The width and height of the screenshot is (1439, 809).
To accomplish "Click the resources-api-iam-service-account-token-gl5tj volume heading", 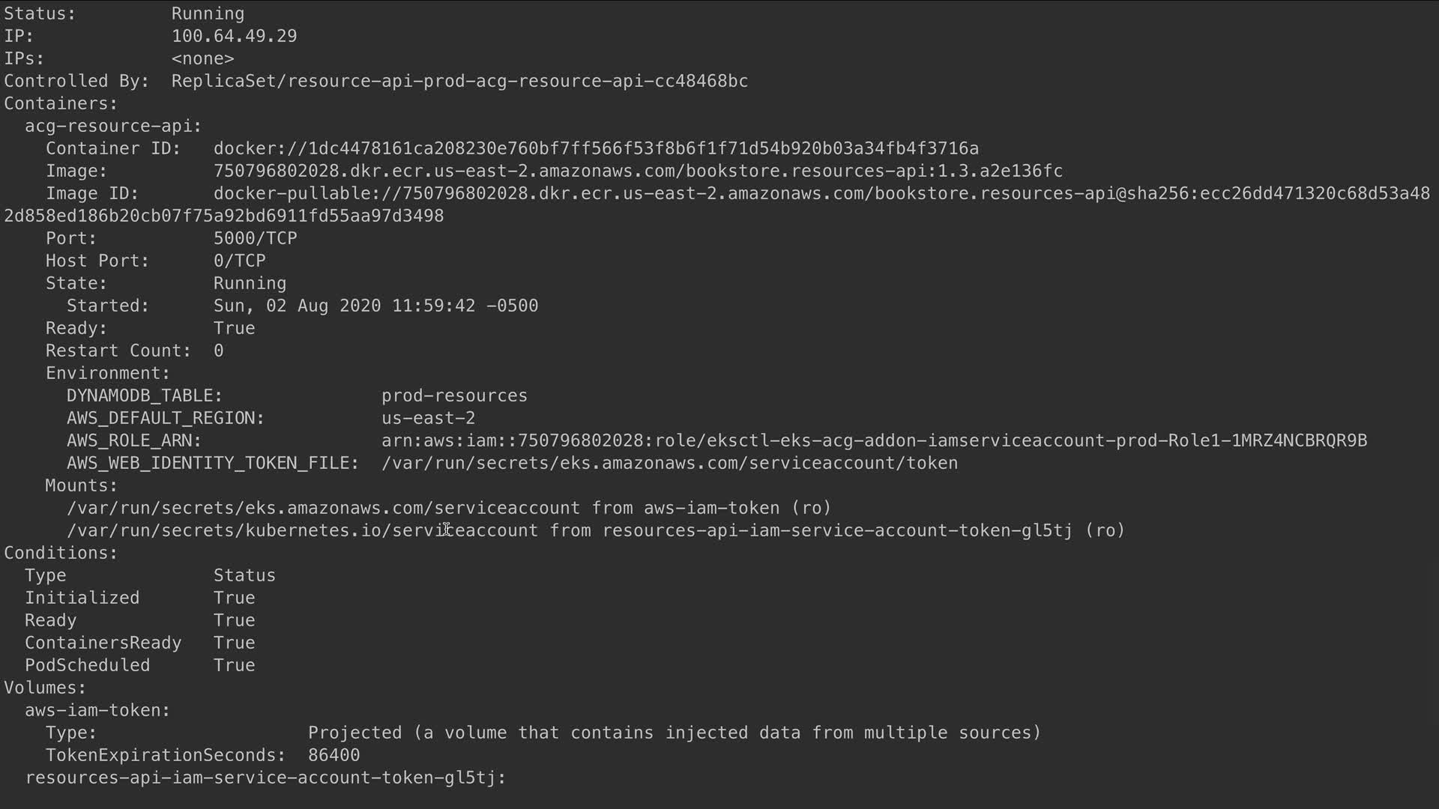I will coord(265,778).
